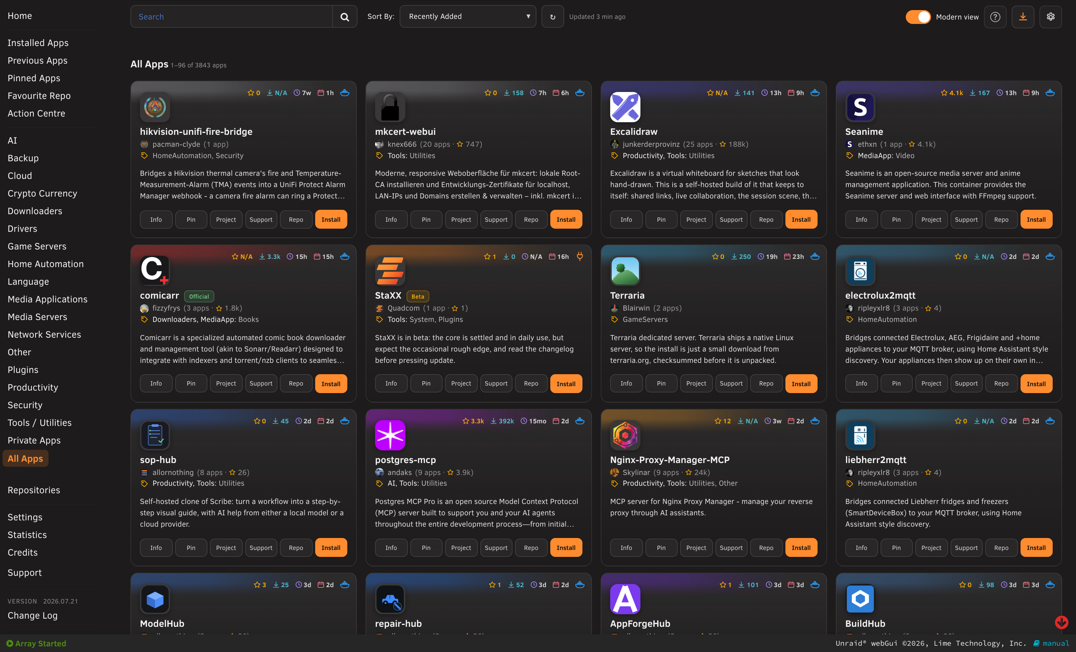Click Repo on the electrolux2mqtt card

click(1001, 383)
